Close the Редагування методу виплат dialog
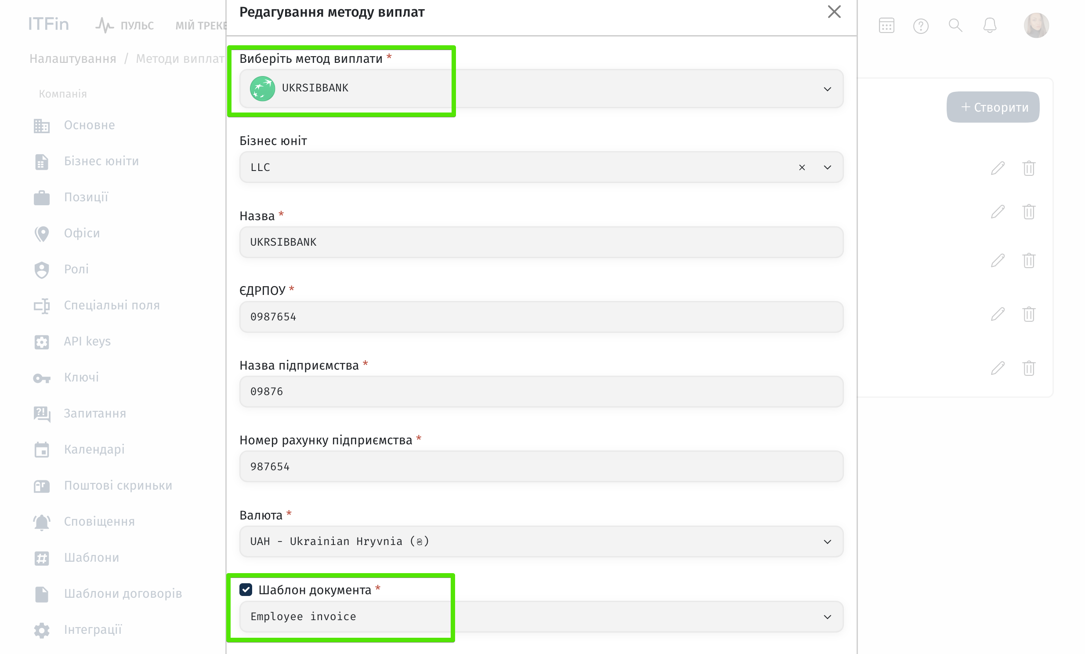 834,12
